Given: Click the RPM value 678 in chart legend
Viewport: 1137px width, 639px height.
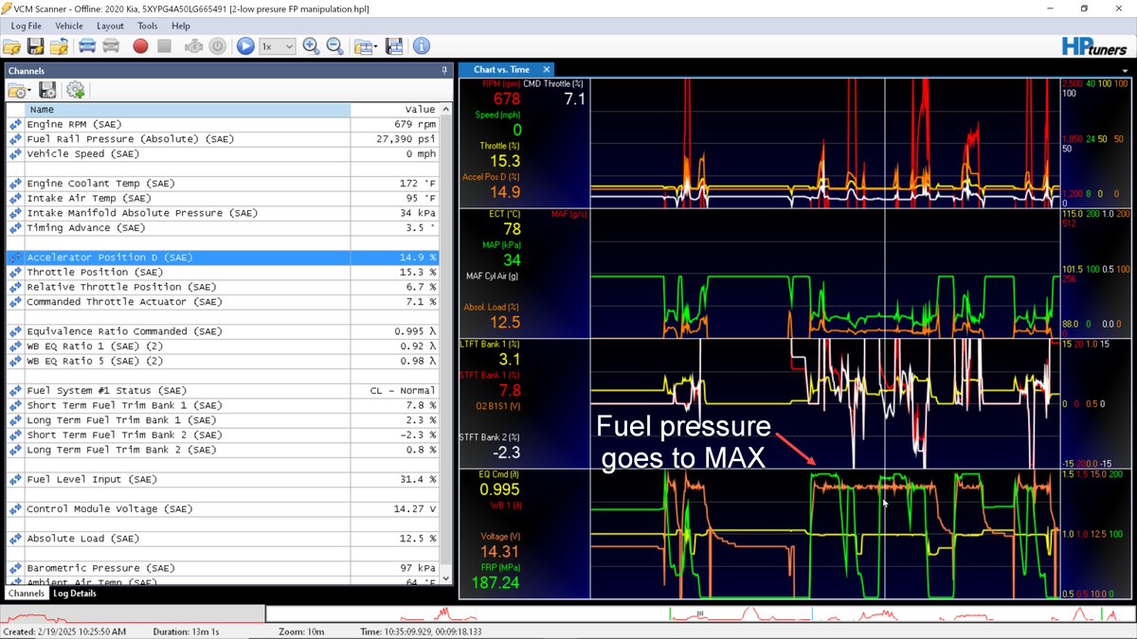Looking at the screenshot, I should [x=506, y=99].
